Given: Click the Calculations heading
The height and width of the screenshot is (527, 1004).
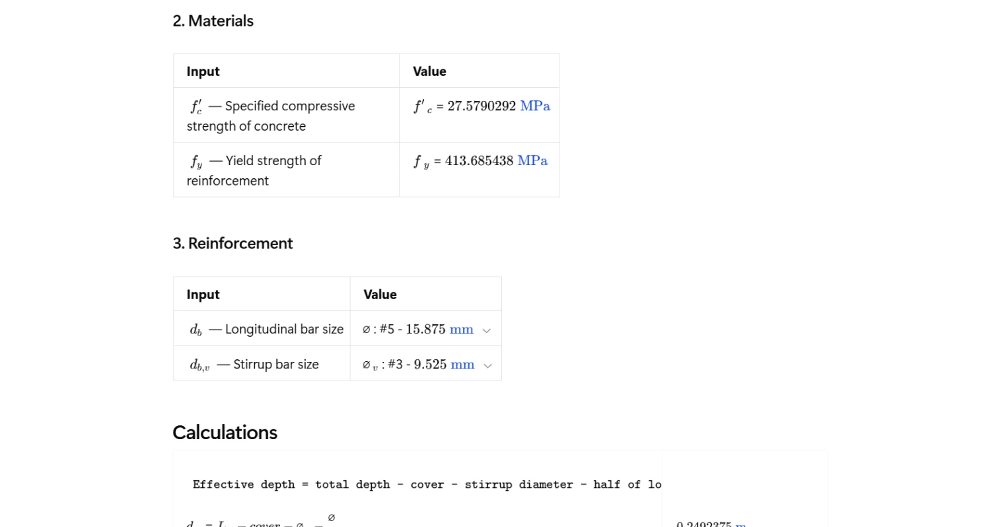Looking at the screenshot, I should point(225,432).
